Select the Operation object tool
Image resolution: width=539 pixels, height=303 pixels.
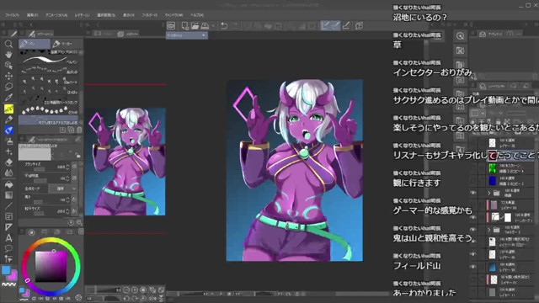[8, 66]
